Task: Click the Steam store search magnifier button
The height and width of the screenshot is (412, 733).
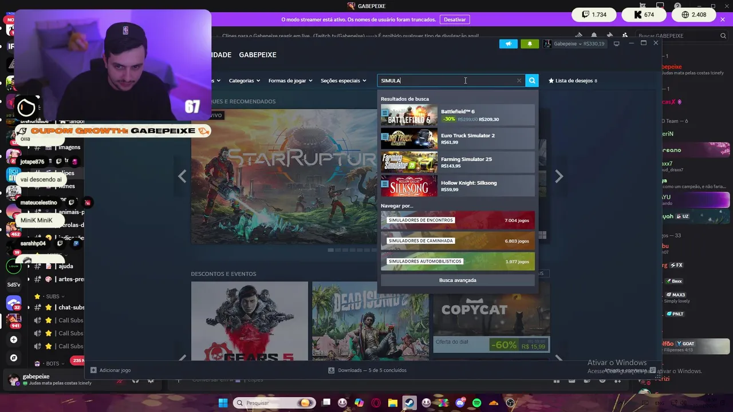Action: pos(532,81)
